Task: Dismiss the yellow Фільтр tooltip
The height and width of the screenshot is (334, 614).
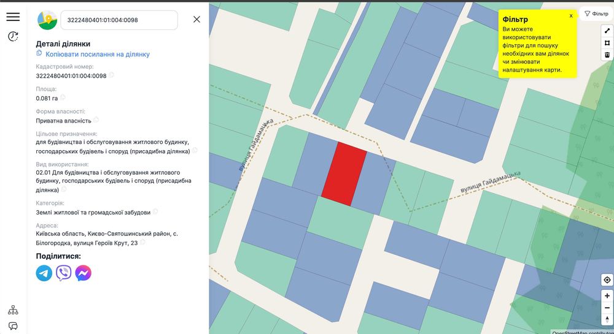Action: click(571, 16)
